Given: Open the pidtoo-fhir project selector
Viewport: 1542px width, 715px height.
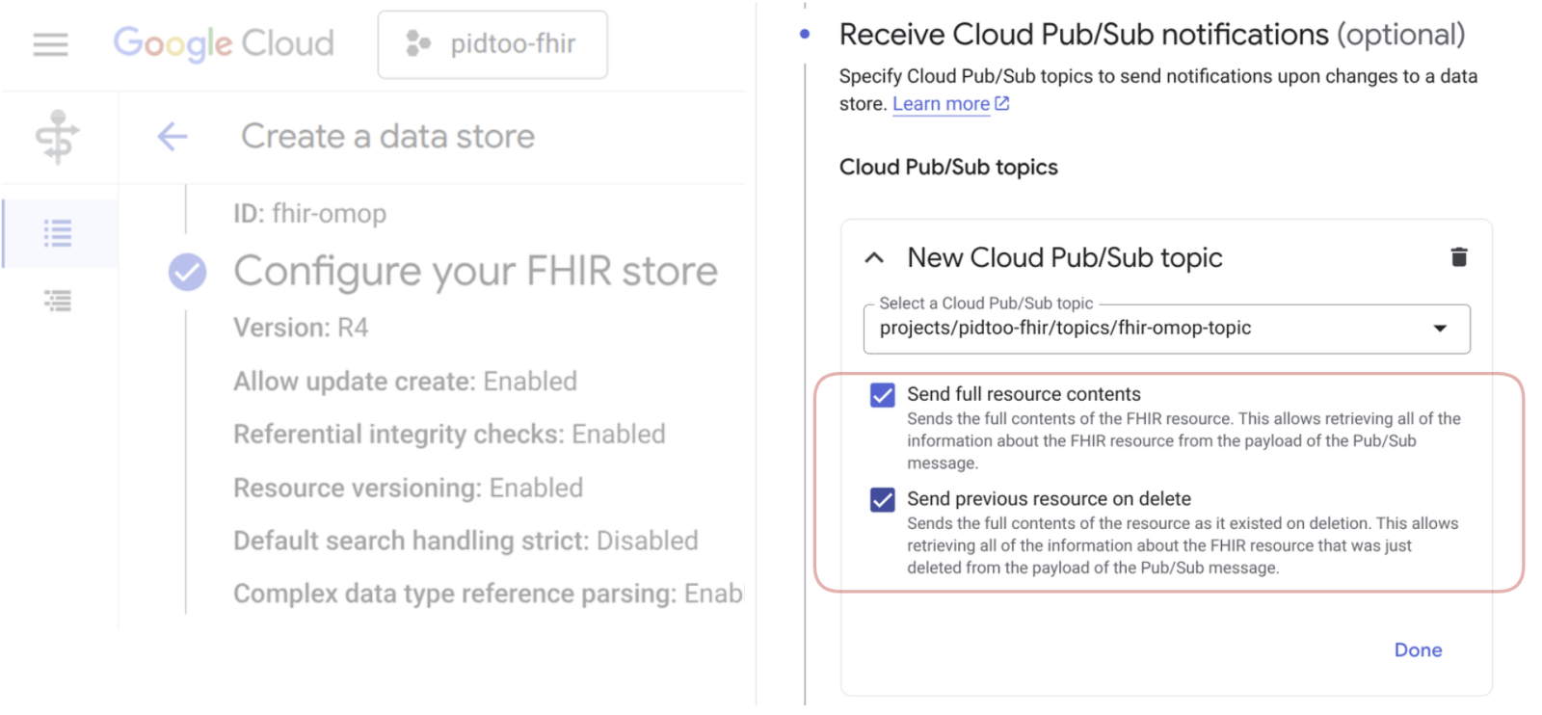Looking at the screenshot, I should (x=492, y=44).
